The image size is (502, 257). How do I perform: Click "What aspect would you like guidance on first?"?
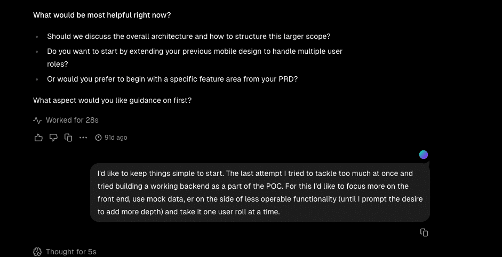(112, 100)
